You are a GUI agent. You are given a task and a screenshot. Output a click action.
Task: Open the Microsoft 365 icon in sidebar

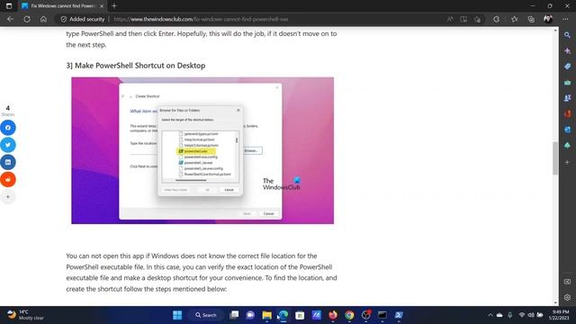coord(567,114)
